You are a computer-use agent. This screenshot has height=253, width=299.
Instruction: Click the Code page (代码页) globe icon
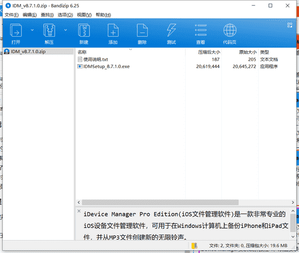pyautogui.click(x=230, y=30)
